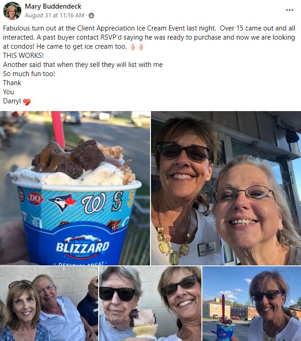Screen dimensions: 301x341
Task: Click the heart emoji after Darryl
Action: click(27, 102)
